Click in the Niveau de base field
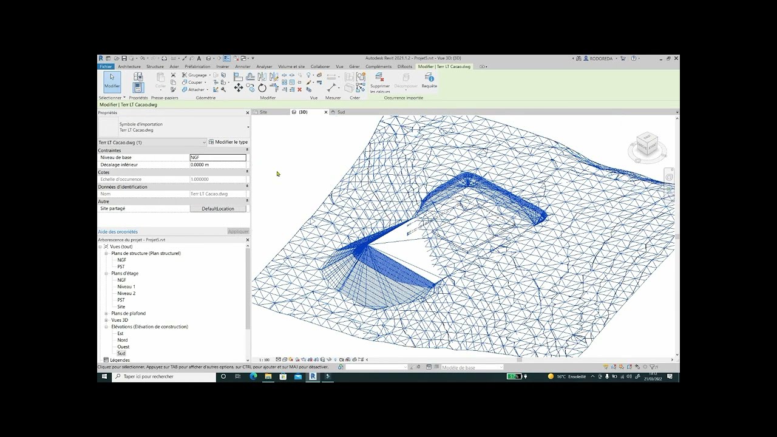This screenshot has width=777, height=437. 218,157
